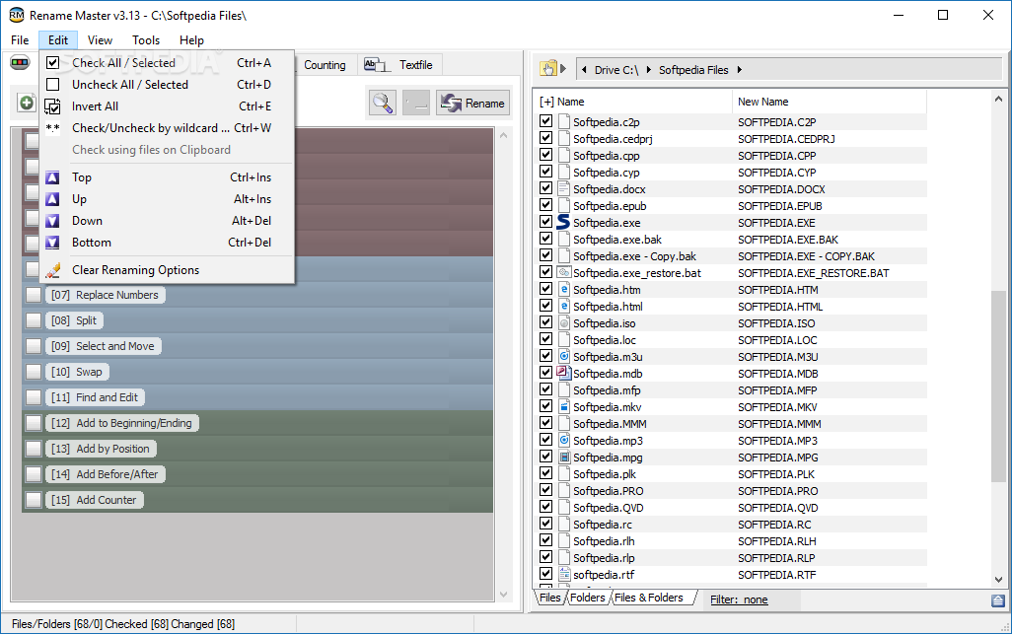Open the Tools menu
The image size is (1012, 634).
tap(146, 40)
